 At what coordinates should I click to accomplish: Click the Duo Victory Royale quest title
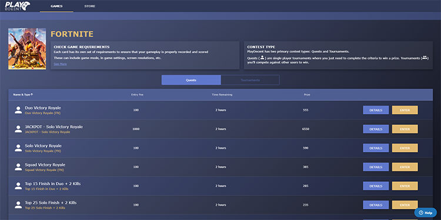click(43, 108)
